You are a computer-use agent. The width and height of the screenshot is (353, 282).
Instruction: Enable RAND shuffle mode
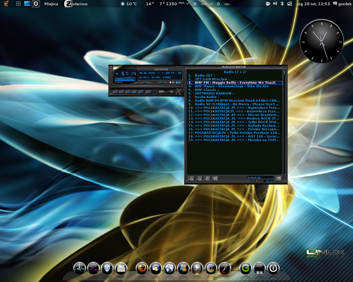[162, 92]
